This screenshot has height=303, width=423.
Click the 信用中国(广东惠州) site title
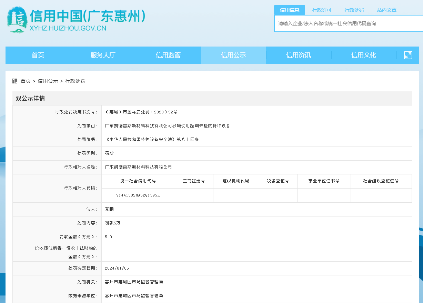click(88, 16)
